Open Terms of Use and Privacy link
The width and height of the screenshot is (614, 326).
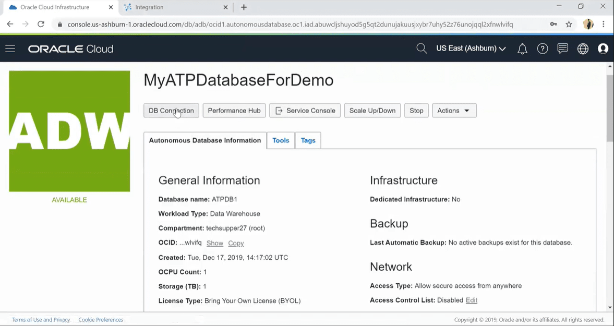point(41,320)
